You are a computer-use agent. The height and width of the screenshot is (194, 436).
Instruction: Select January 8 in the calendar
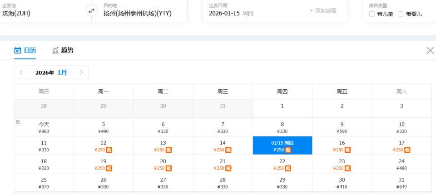click(x=282, y=127)
